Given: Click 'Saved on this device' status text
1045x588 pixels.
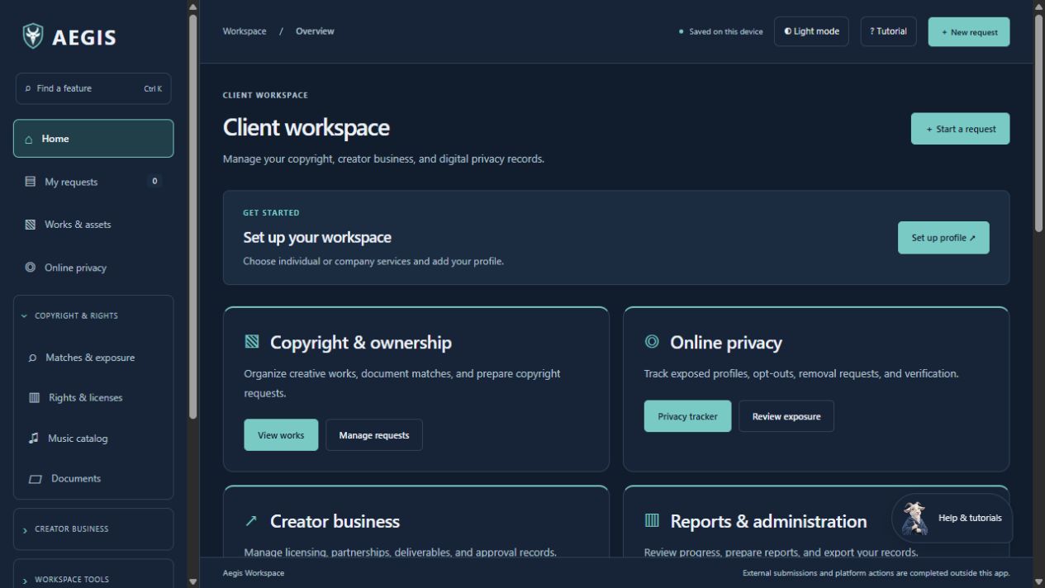Looking at the screenshot, I should pos(726,32).
